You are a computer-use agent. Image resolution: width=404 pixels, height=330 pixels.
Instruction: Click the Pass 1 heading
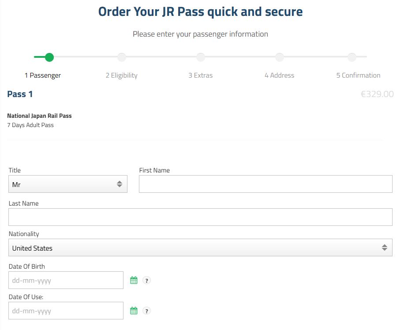20,94
